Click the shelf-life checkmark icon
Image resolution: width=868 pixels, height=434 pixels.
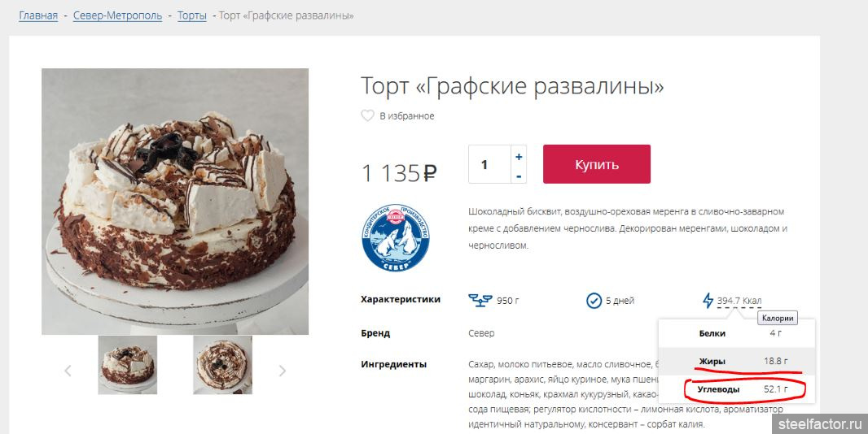tap(594, 301)
